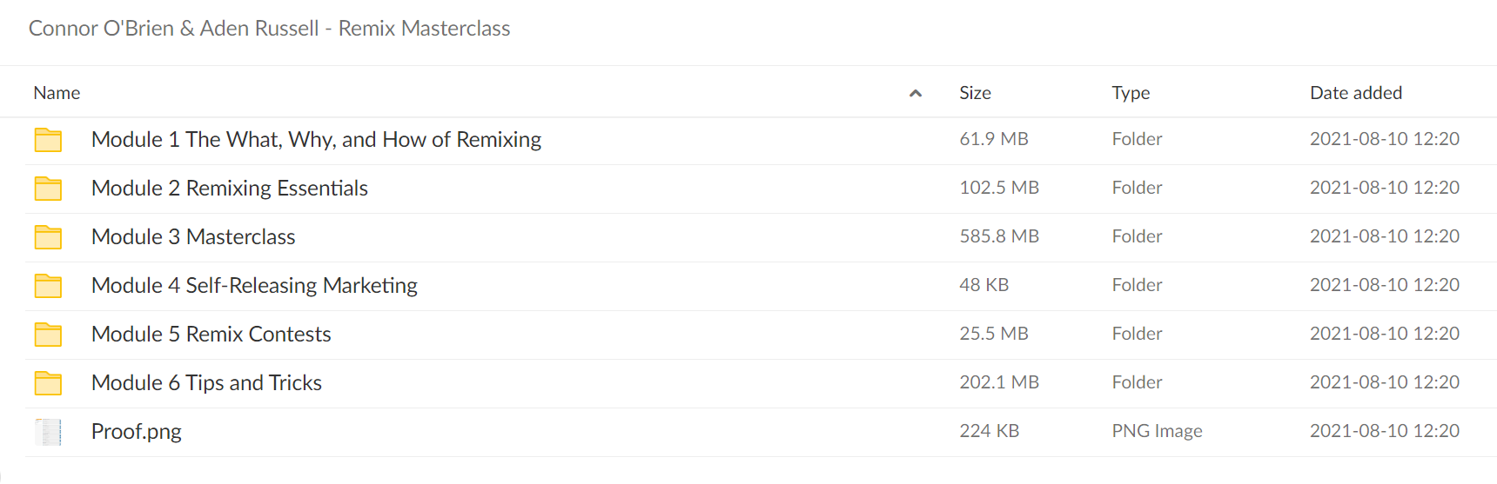Sort the list by Name header
The width and height of the screenshot is (1497, 484).
[x=57, y=93]
